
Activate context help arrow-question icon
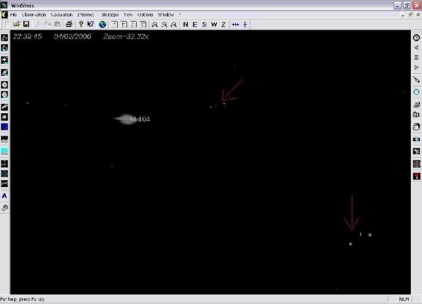[91, 24]
